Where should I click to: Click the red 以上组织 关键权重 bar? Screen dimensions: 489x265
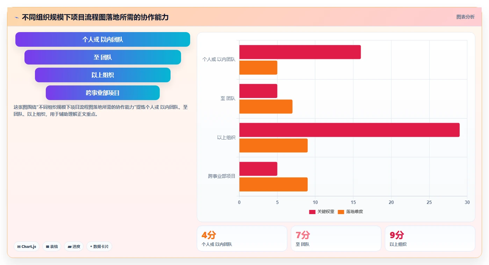click(350, 130)
